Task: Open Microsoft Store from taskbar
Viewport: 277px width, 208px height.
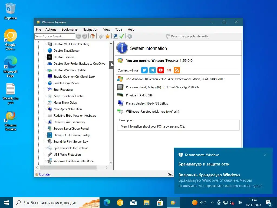Action: click(x=160, y=203)
